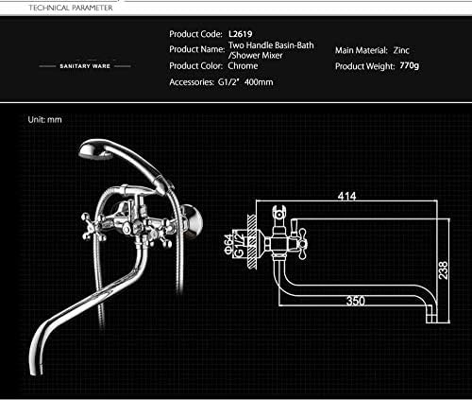The image size is (472, 400).
Task: Select the 400mm accessory value
Action: 259,82
